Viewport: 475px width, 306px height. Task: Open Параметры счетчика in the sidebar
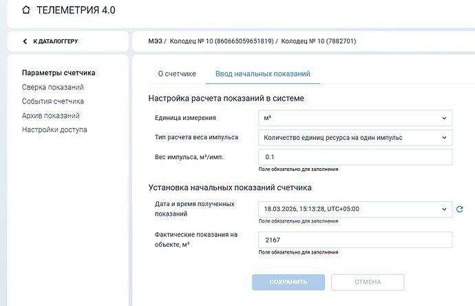(59, 73)
